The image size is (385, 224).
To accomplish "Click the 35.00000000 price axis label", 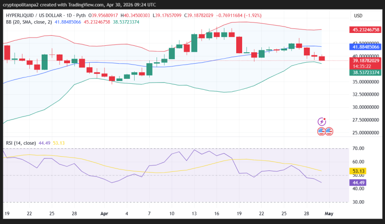I will [366, 82].
